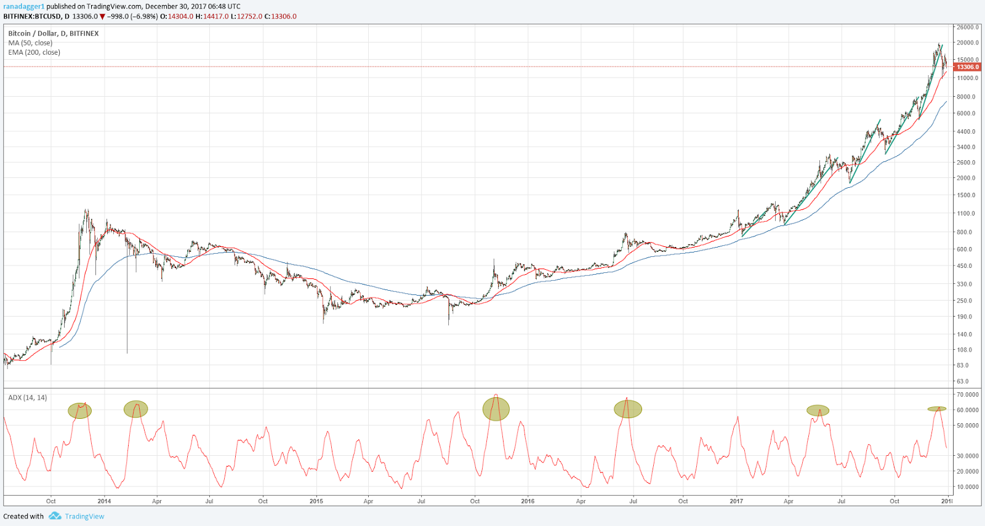Click the 3400.0 price axis label
This screenshot has height=526, width=985.
[x=966, y=147]
